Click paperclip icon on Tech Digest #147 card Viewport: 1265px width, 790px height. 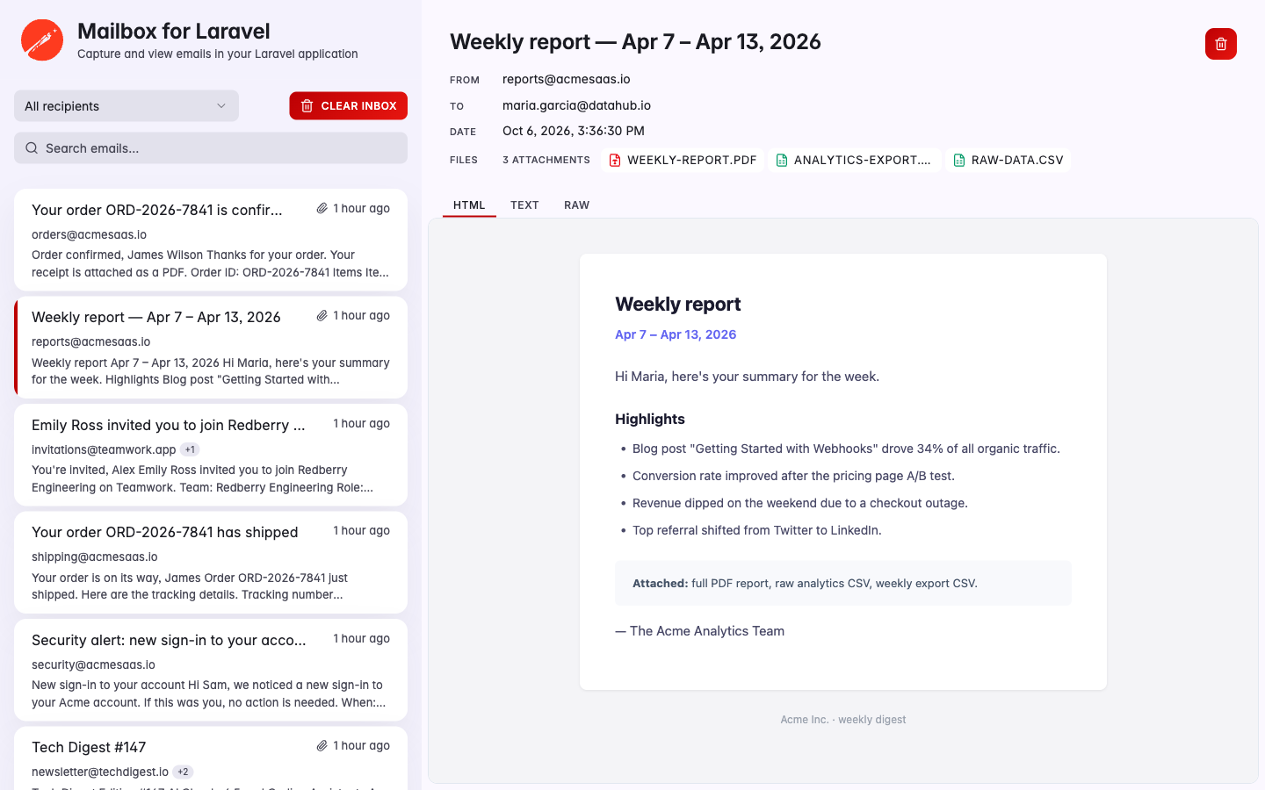(322, 746)
